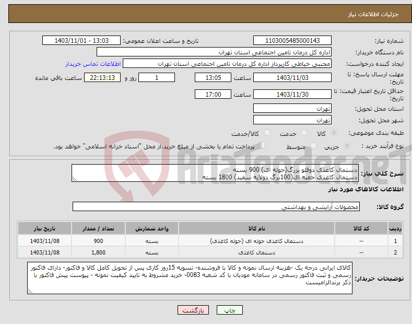The image size is (412, 324).
Task: Select the جزیی purchase type radio
Action: pyautogui.click(x=347, y=145)
